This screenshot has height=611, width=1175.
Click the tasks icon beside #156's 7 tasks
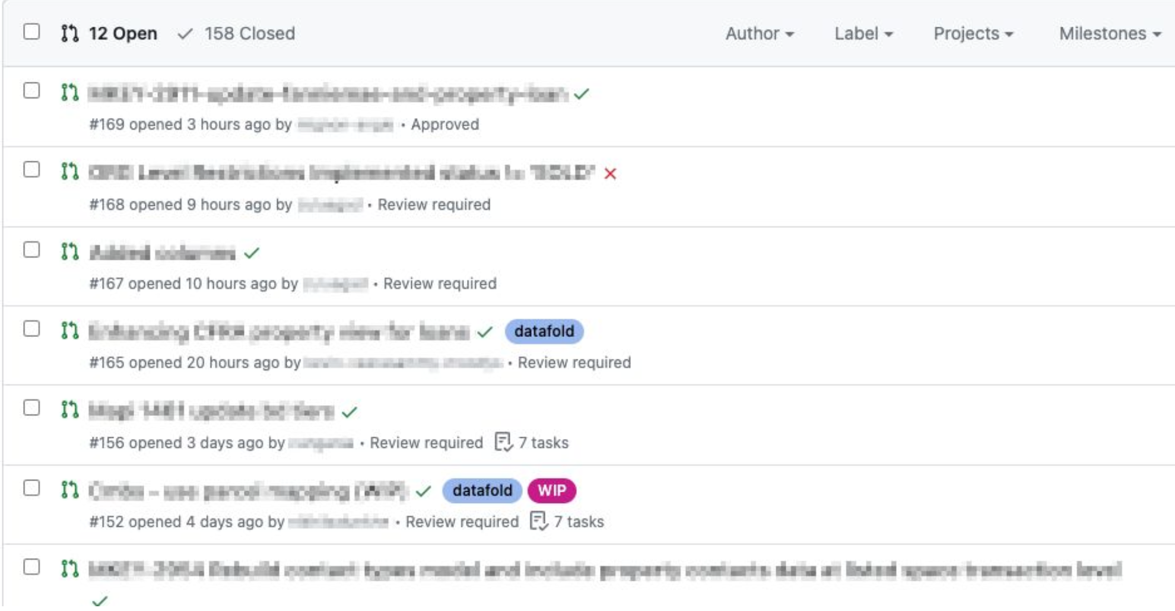pyautogui.click(x=503, y=442)
